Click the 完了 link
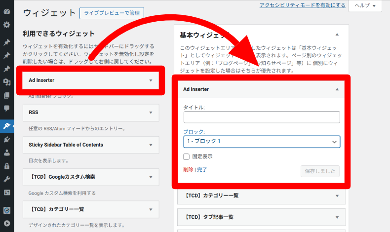Screen dimensions: 390x232 coord(202,170)
